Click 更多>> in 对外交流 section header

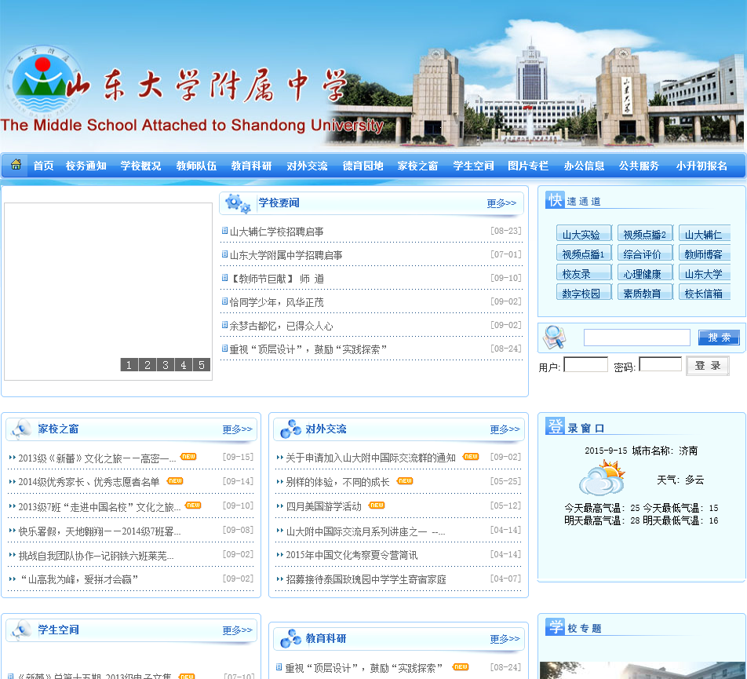click(505, 429)
